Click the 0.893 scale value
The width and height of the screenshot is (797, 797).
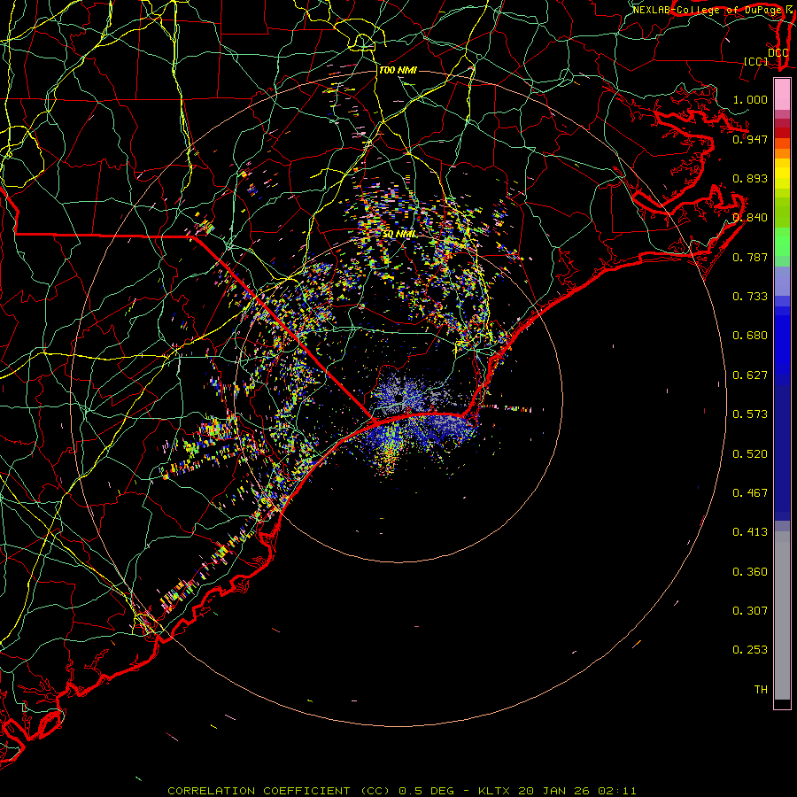click(x=750, y=178)
